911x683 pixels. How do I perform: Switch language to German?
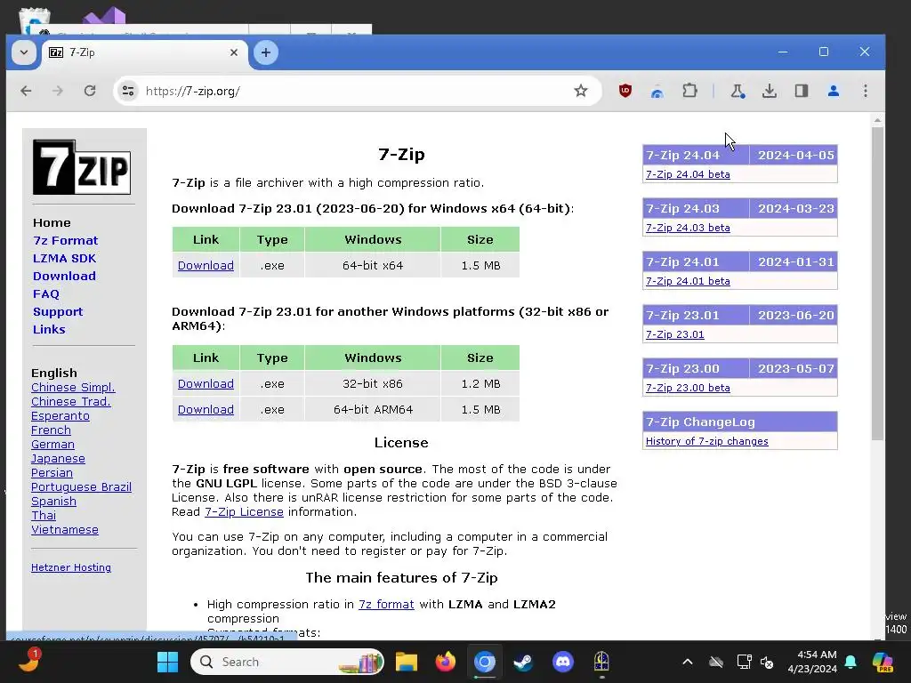pyautogui.click(x=52, y=445)
